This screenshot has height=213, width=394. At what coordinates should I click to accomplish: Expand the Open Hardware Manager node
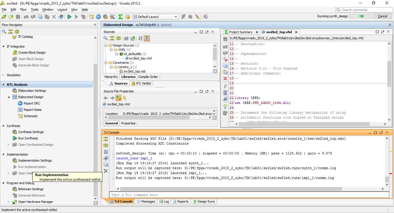9,202
